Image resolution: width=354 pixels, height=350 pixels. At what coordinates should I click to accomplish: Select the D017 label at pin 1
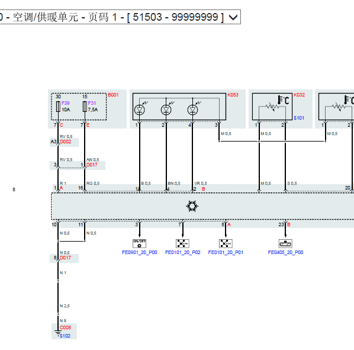coord(92,165)
